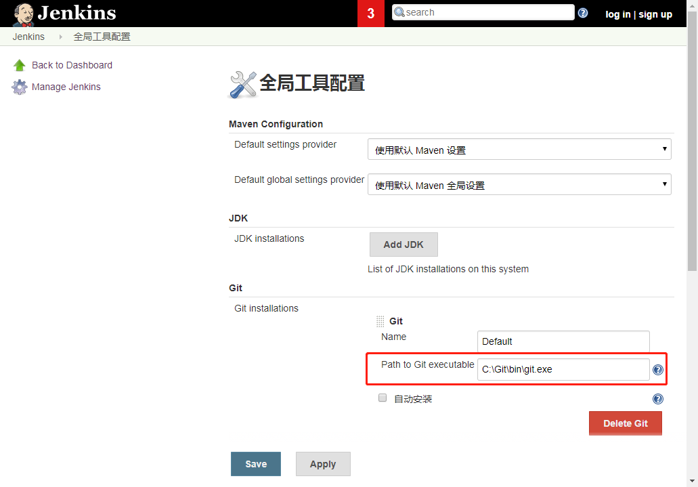Click the Git installations label
698x487 pixels.
point(266,308)
